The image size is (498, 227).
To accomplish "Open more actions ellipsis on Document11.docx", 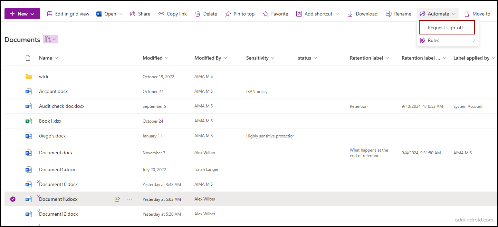I will (130, 199).
